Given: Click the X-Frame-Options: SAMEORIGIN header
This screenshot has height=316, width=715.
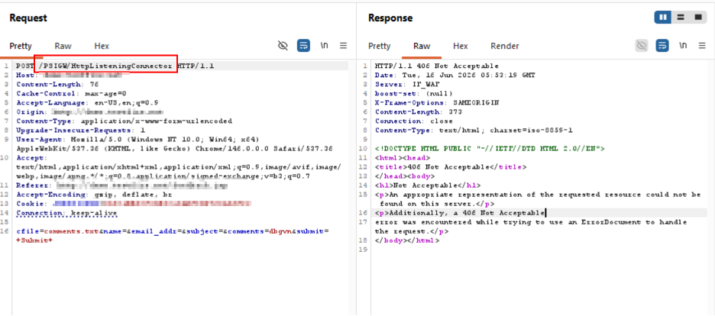Looking at the screenshot, I should point(437,102).
